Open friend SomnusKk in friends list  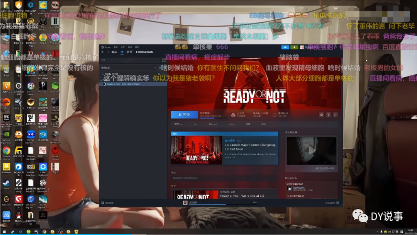[299, 189]
